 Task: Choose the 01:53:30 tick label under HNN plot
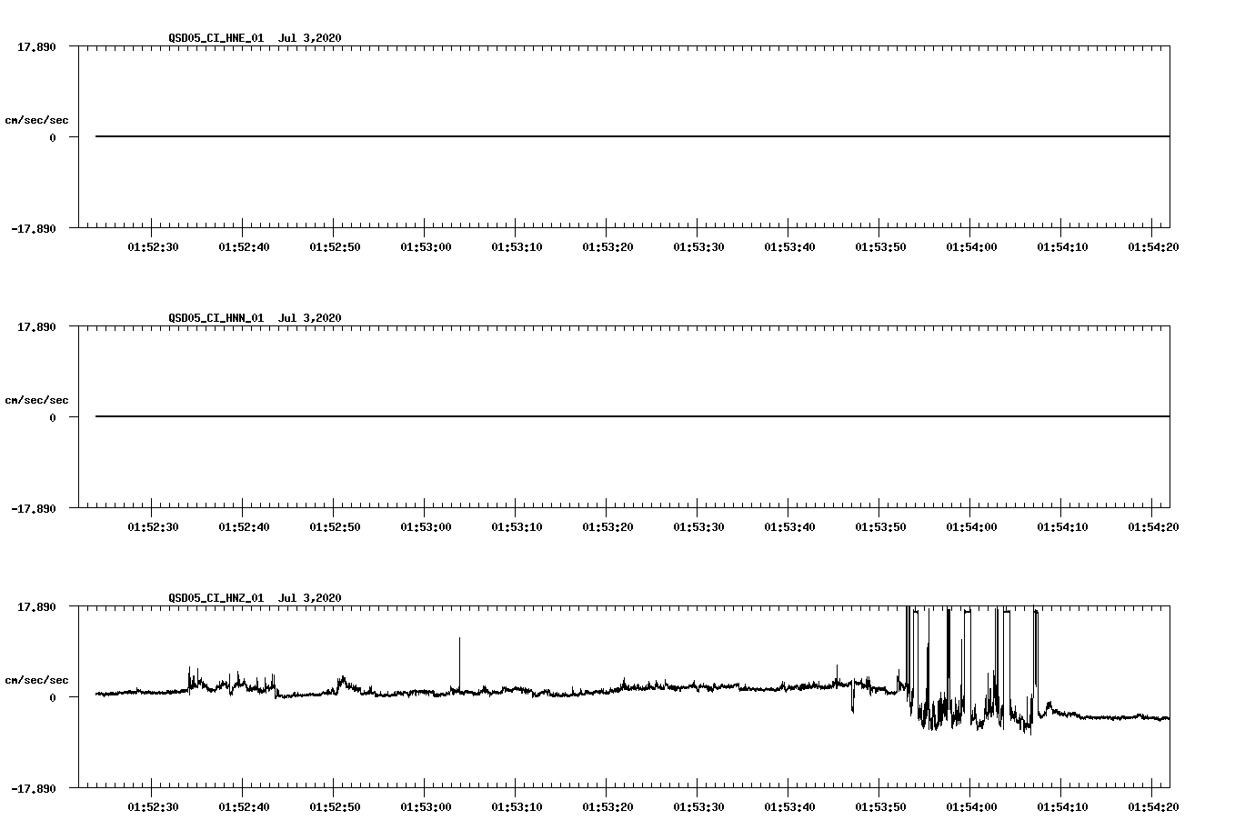tap(698, 526)
